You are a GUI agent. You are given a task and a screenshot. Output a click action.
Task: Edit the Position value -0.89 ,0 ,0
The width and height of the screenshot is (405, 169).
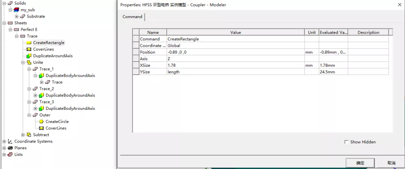(x=235, y=52)
